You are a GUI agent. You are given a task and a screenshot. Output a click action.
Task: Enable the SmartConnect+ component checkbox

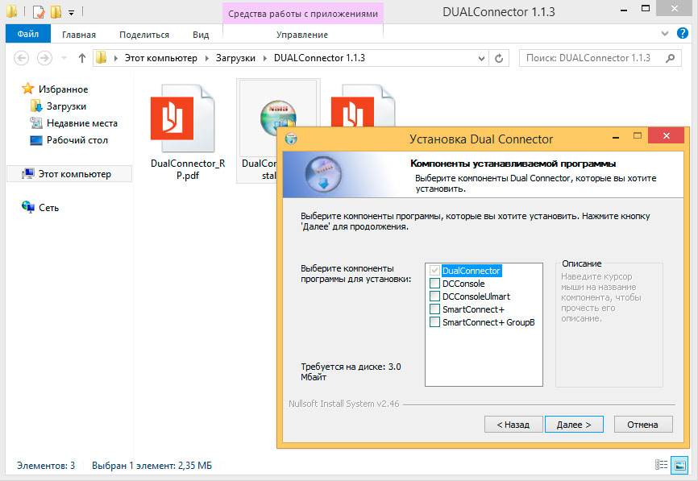pos(434,309)
